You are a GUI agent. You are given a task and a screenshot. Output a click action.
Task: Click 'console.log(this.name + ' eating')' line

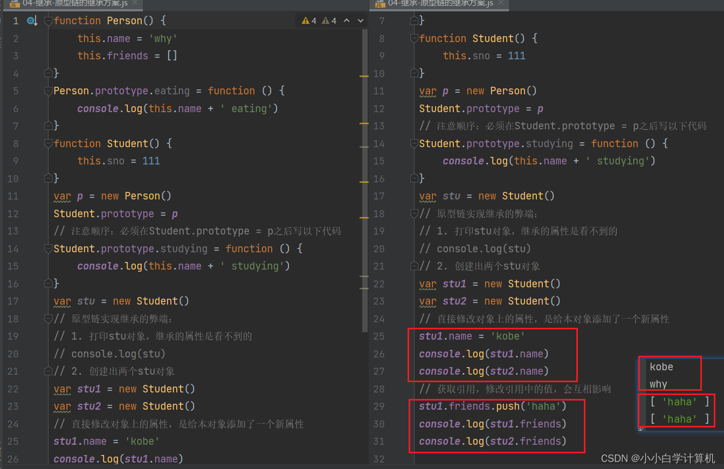click(177, 108)
